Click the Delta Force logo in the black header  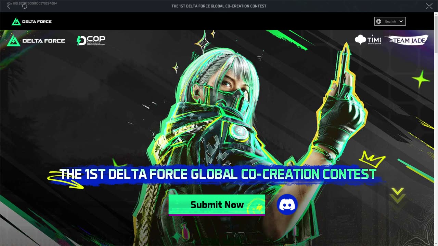coord(31,22)
